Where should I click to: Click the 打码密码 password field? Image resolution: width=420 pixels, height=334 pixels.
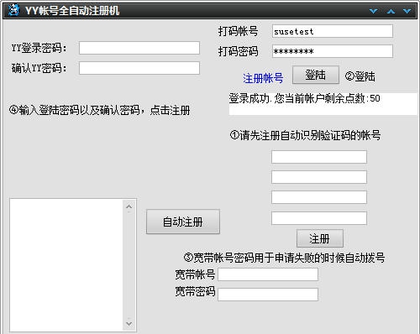coord(333,51)
